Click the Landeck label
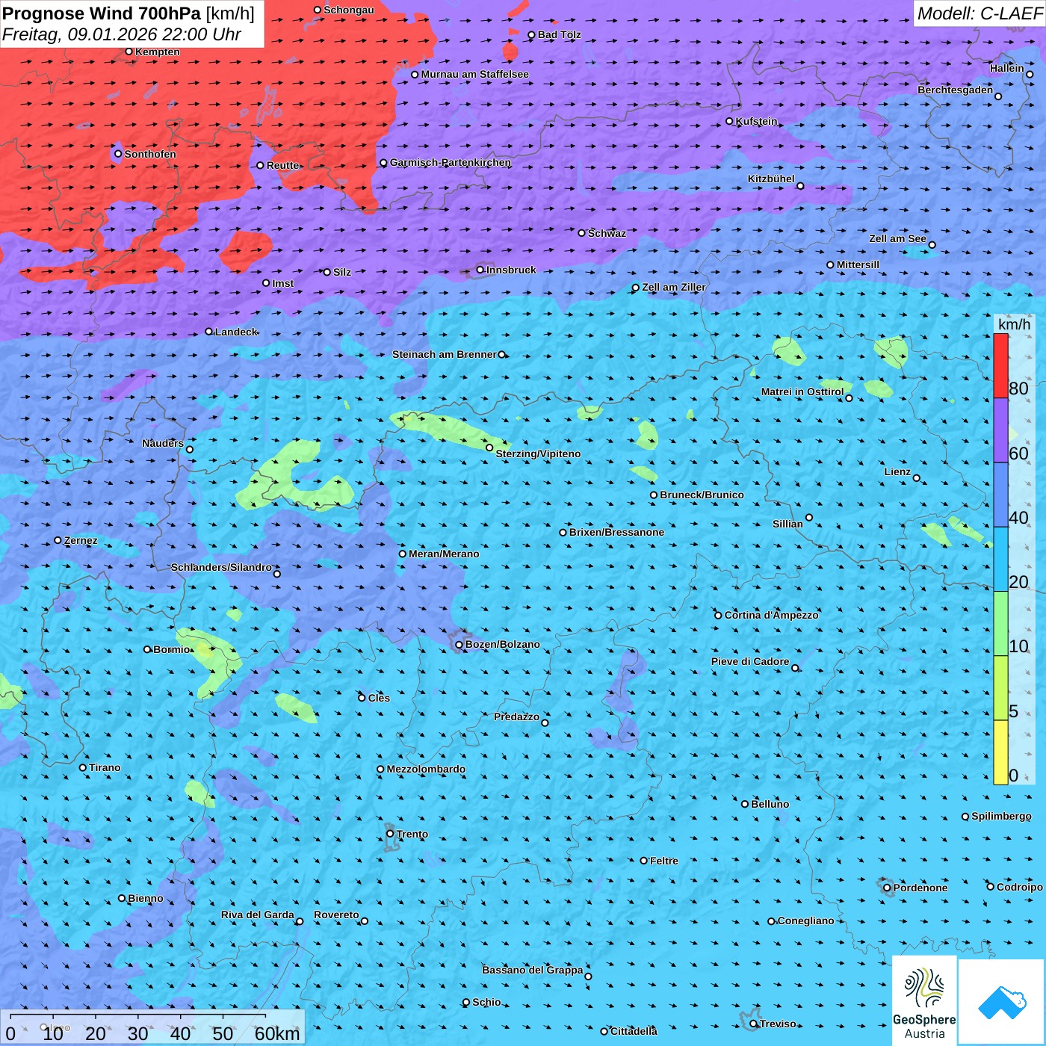The height and width of the screenshot is (1046, 1046). pyautogui.click(x=236, y=332)
